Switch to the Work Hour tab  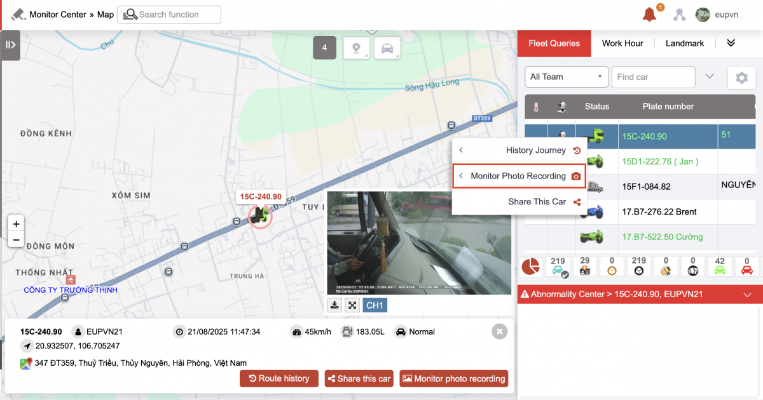tap(622, 43)
